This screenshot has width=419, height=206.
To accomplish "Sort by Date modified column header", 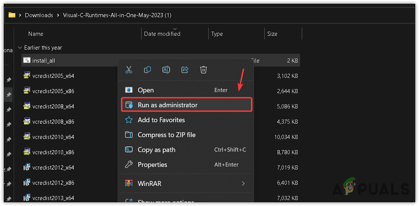I will click(162, 34).
